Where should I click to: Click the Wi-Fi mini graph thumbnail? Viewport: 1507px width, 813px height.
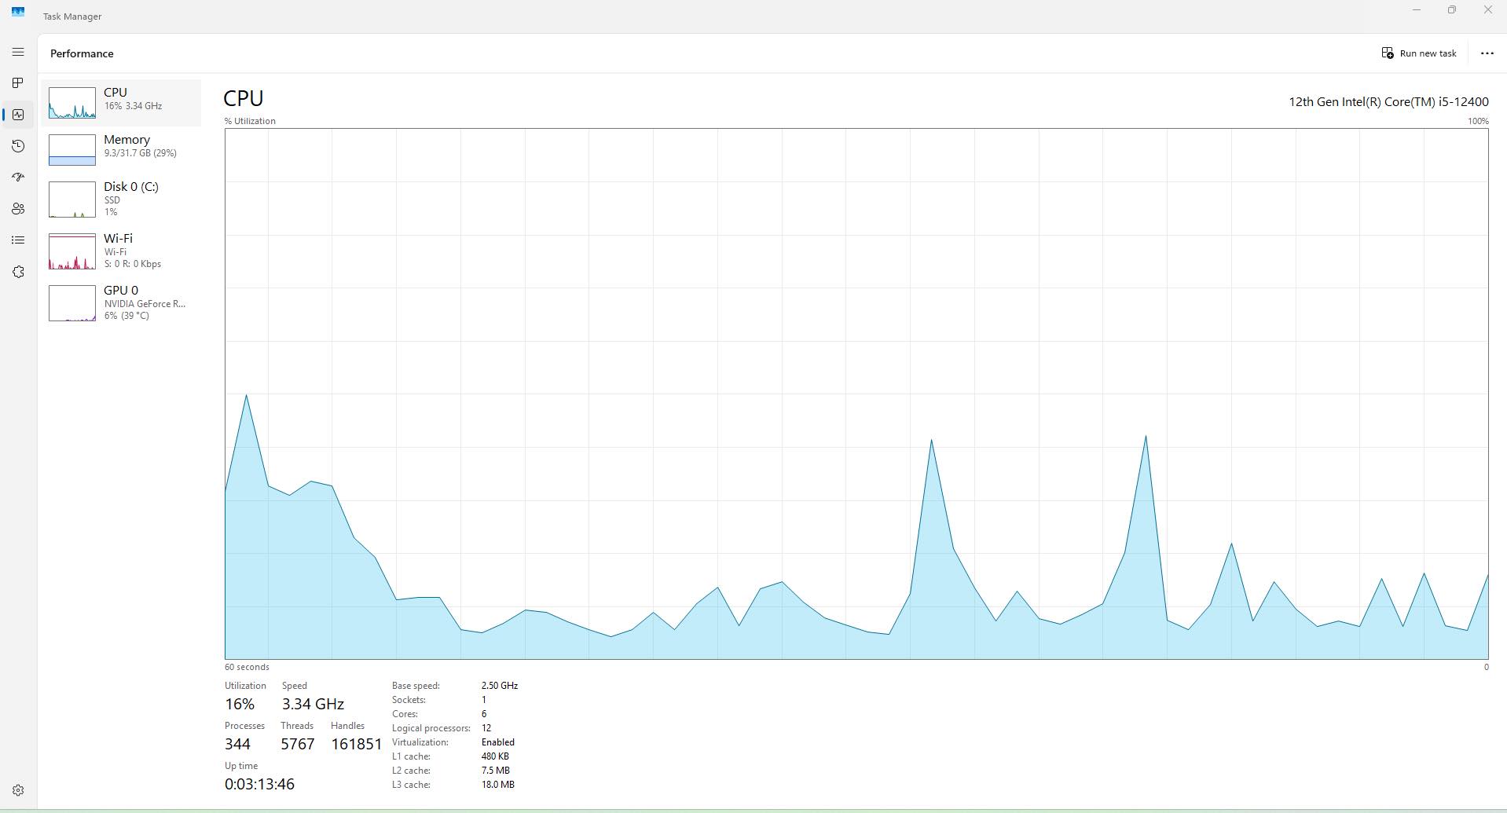[72, 251]
